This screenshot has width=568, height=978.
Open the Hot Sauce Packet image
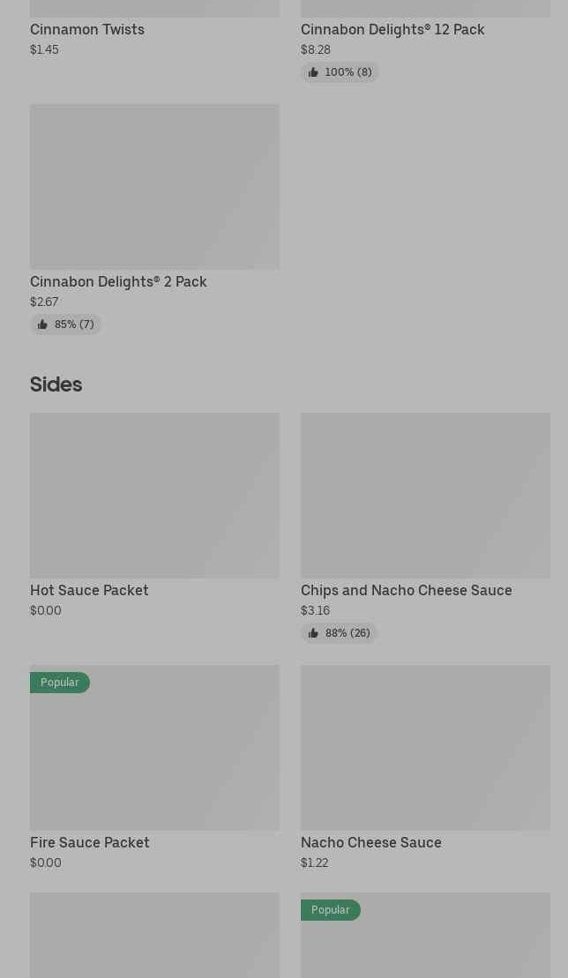(154, 495)
